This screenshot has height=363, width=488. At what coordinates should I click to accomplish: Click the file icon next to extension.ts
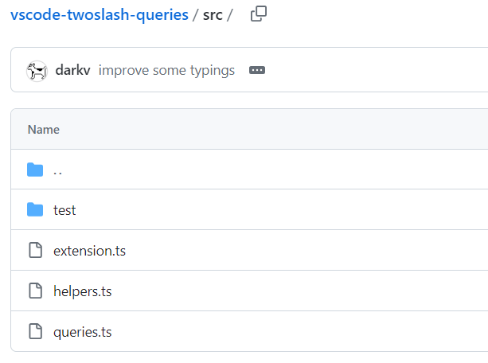pyautogui.click(x=36, y=250)
